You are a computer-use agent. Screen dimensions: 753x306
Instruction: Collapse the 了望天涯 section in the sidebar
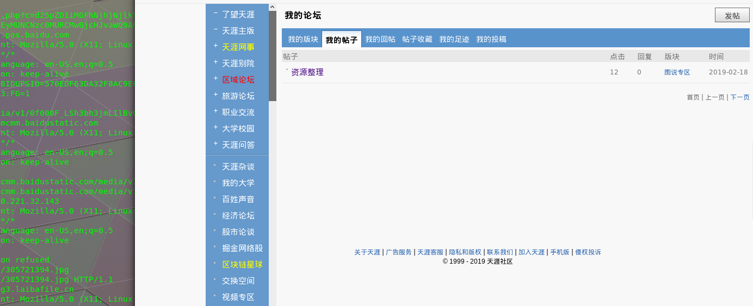[x=215, y=14]
